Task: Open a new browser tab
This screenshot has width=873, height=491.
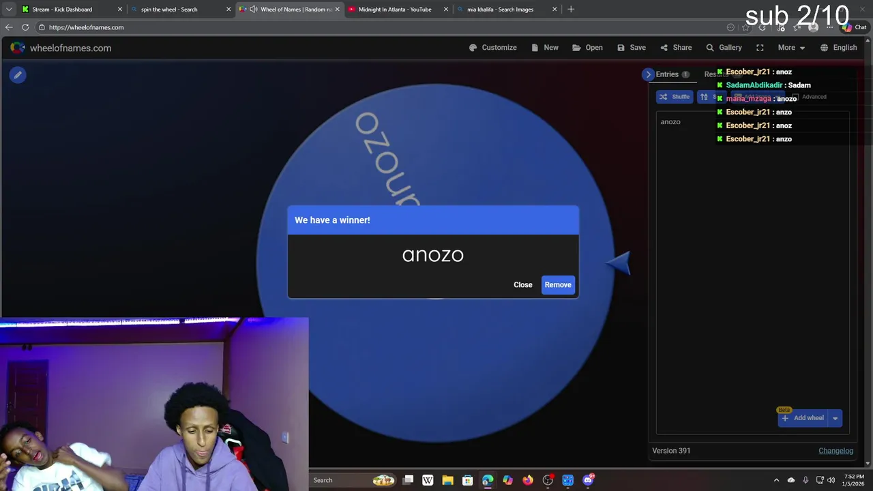Action: point(571,10)
